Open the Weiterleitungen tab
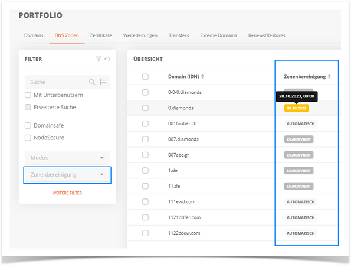The width and height of the screenshot is (354, 267). point(140,35)
